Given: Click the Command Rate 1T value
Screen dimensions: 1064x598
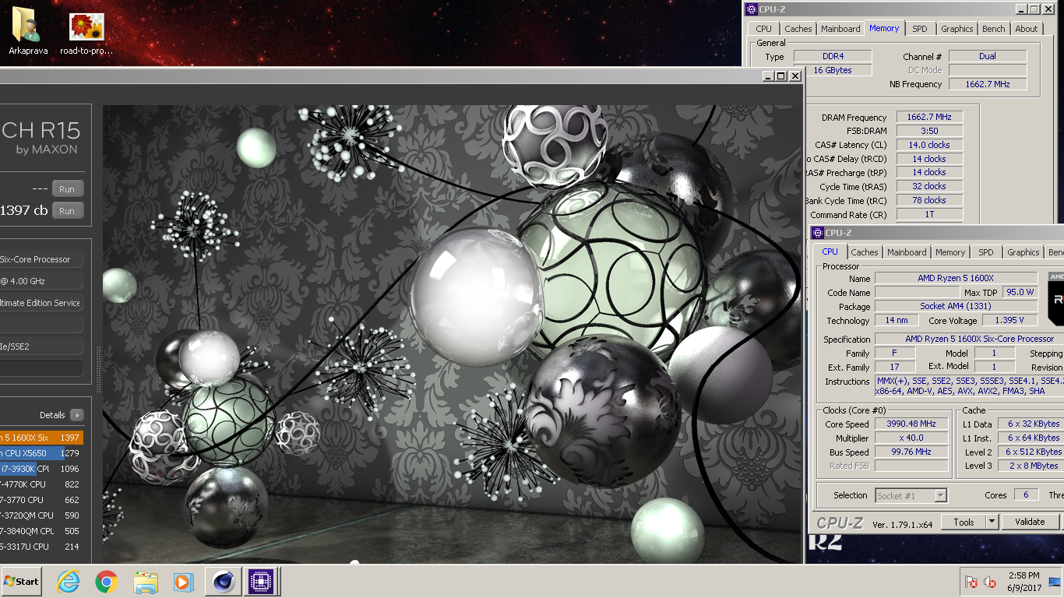Looking at the screenshot, I should [929, 215].
